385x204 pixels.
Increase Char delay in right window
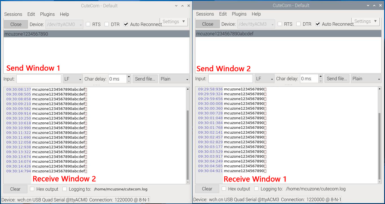[321, 77]
